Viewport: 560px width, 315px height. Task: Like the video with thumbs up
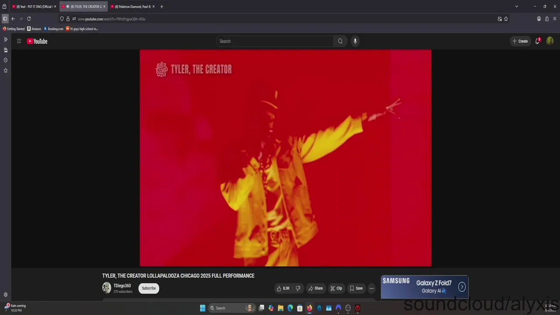point(283,288)
